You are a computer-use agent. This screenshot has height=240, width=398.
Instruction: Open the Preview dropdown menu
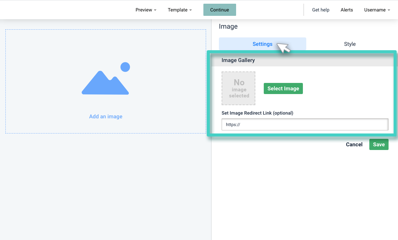point(146,10)
